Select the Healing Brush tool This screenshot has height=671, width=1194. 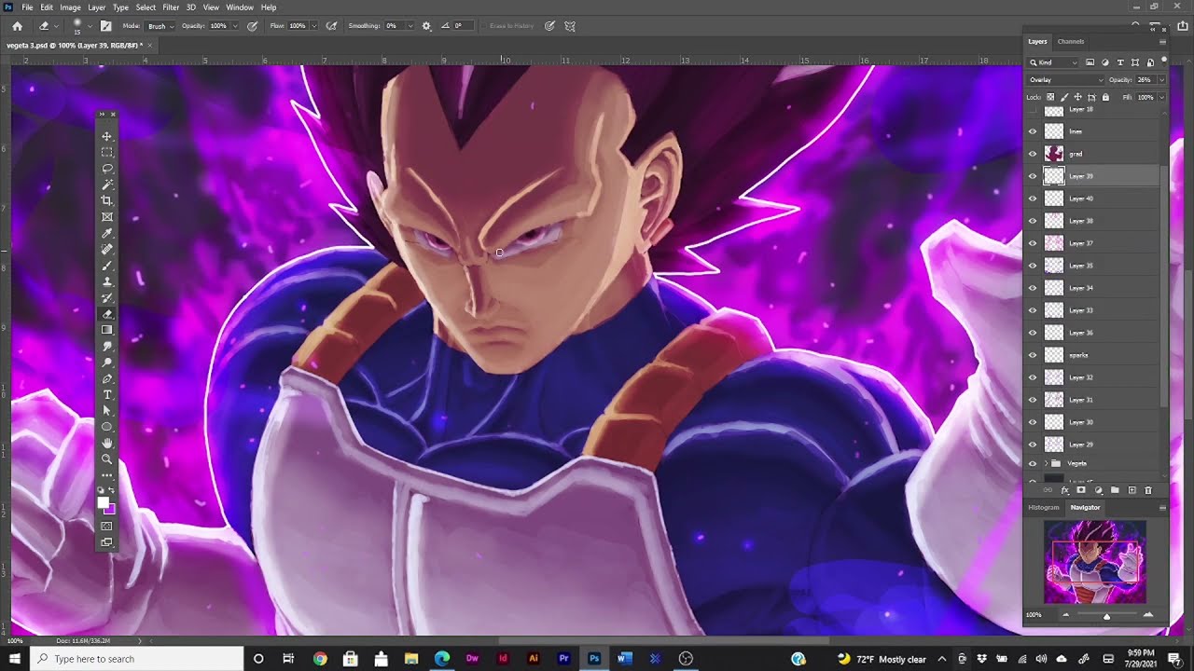pyautogui.click(x=106, y=249)
